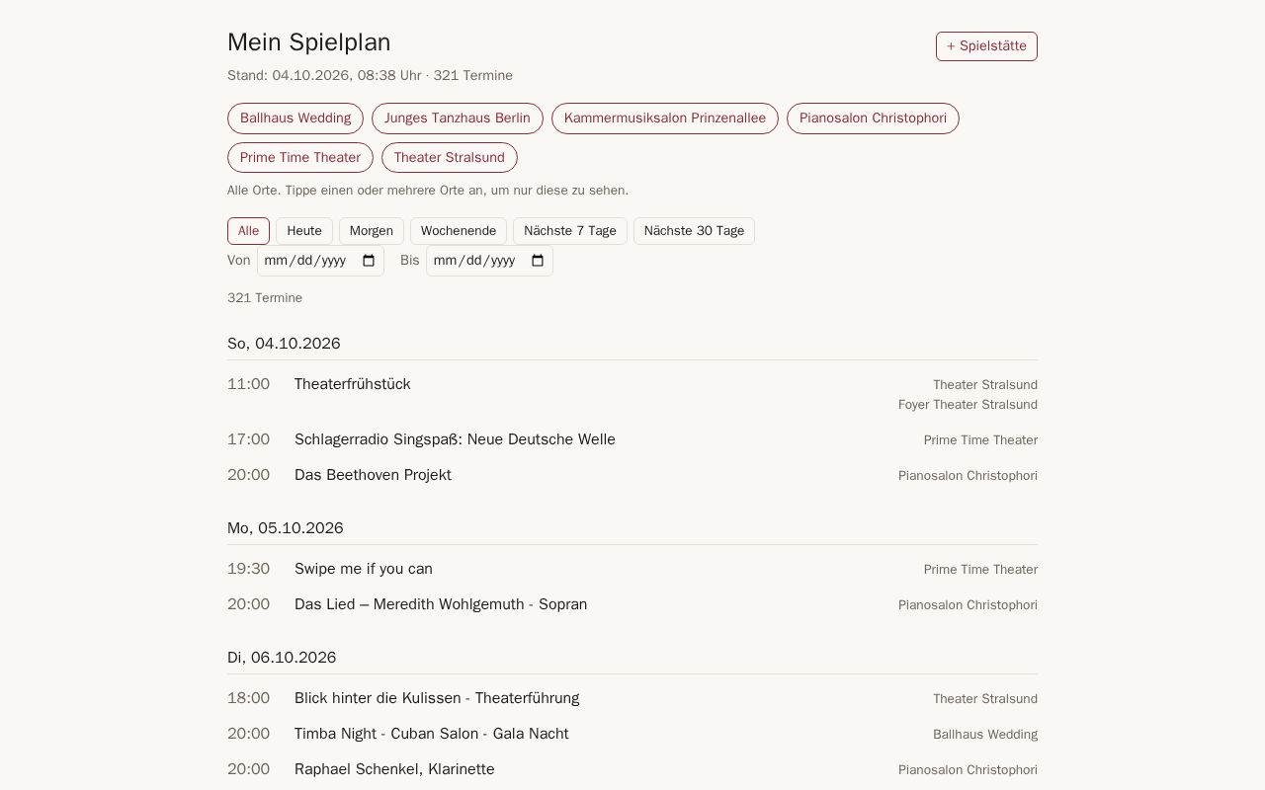Show events for Nächste 7 Tage
The width and height of the screenshot is (1265, 790).
pos(570,231)
